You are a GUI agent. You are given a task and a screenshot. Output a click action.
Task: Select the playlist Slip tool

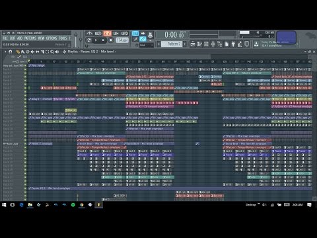[x=37, y=52]
